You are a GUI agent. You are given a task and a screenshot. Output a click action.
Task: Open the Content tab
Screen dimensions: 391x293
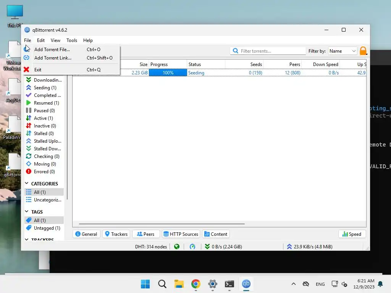tap(216, 234)
